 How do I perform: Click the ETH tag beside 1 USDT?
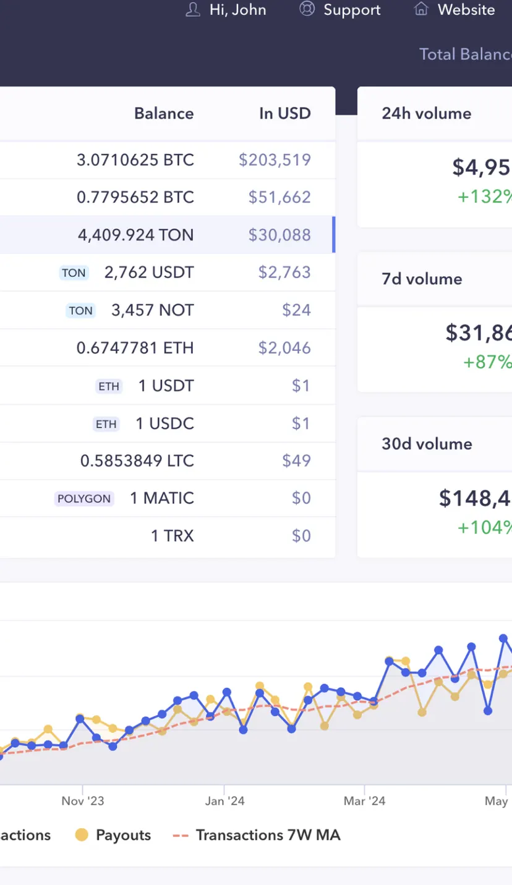[109, 386]
